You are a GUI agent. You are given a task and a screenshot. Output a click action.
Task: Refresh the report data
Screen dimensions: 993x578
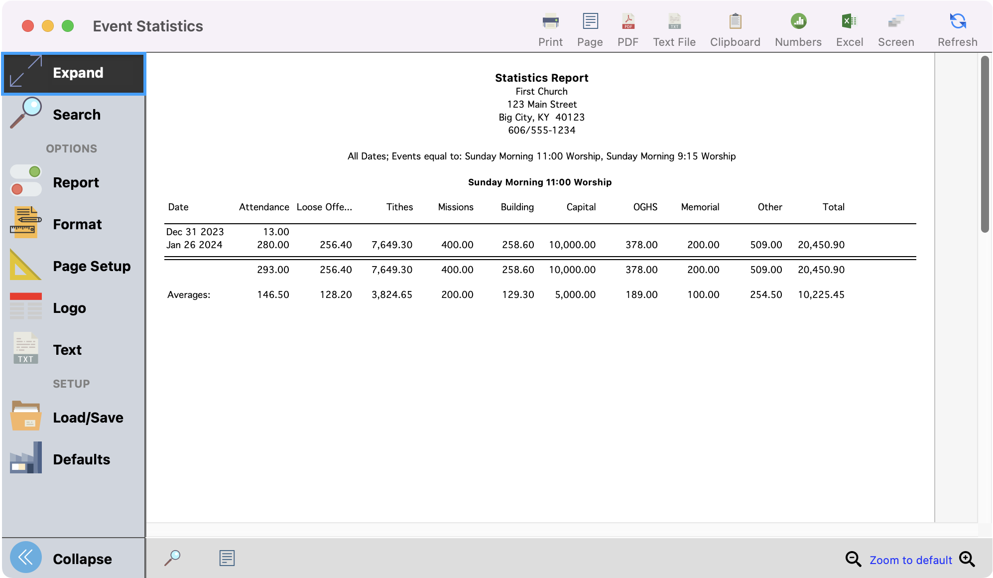coord(956,29)
